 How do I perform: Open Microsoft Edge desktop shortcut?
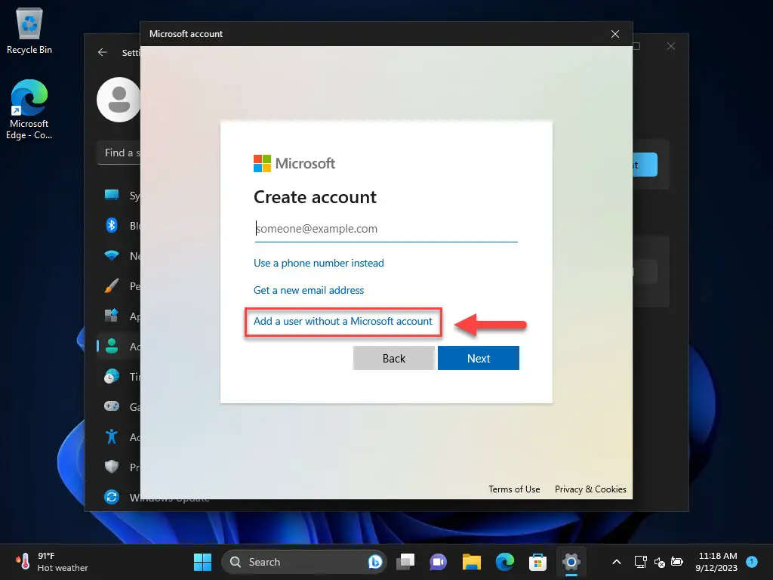pos(29,109)
